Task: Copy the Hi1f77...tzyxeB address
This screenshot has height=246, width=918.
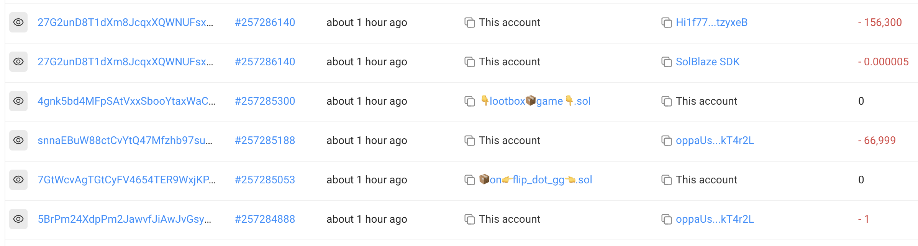Action: pyautogui.click(x=666, y=23)
